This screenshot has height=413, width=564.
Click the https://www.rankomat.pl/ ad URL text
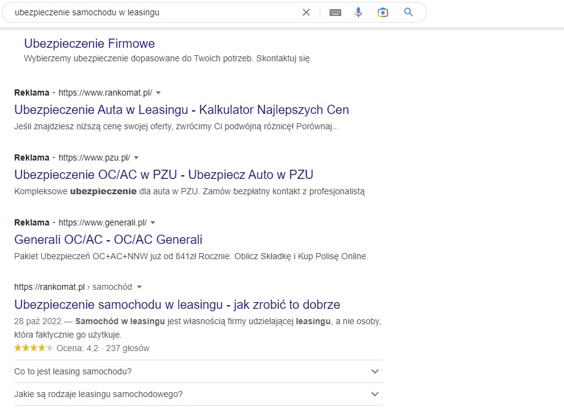(x=106, y=93)
